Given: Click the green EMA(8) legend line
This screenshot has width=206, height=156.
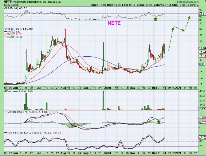Looking at the screenshot, I should coord(6,37).
